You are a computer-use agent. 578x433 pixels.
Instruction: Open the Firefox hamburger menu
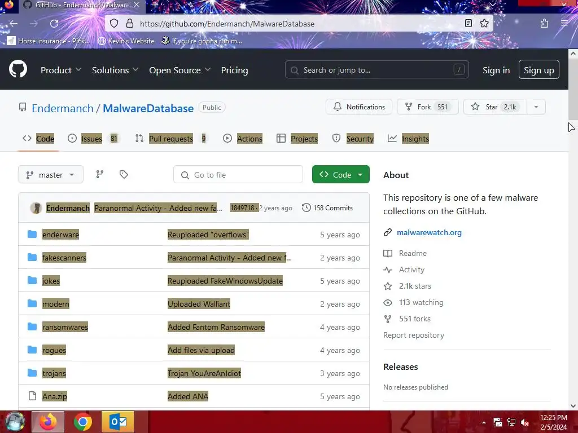click(x=564, y=24)
